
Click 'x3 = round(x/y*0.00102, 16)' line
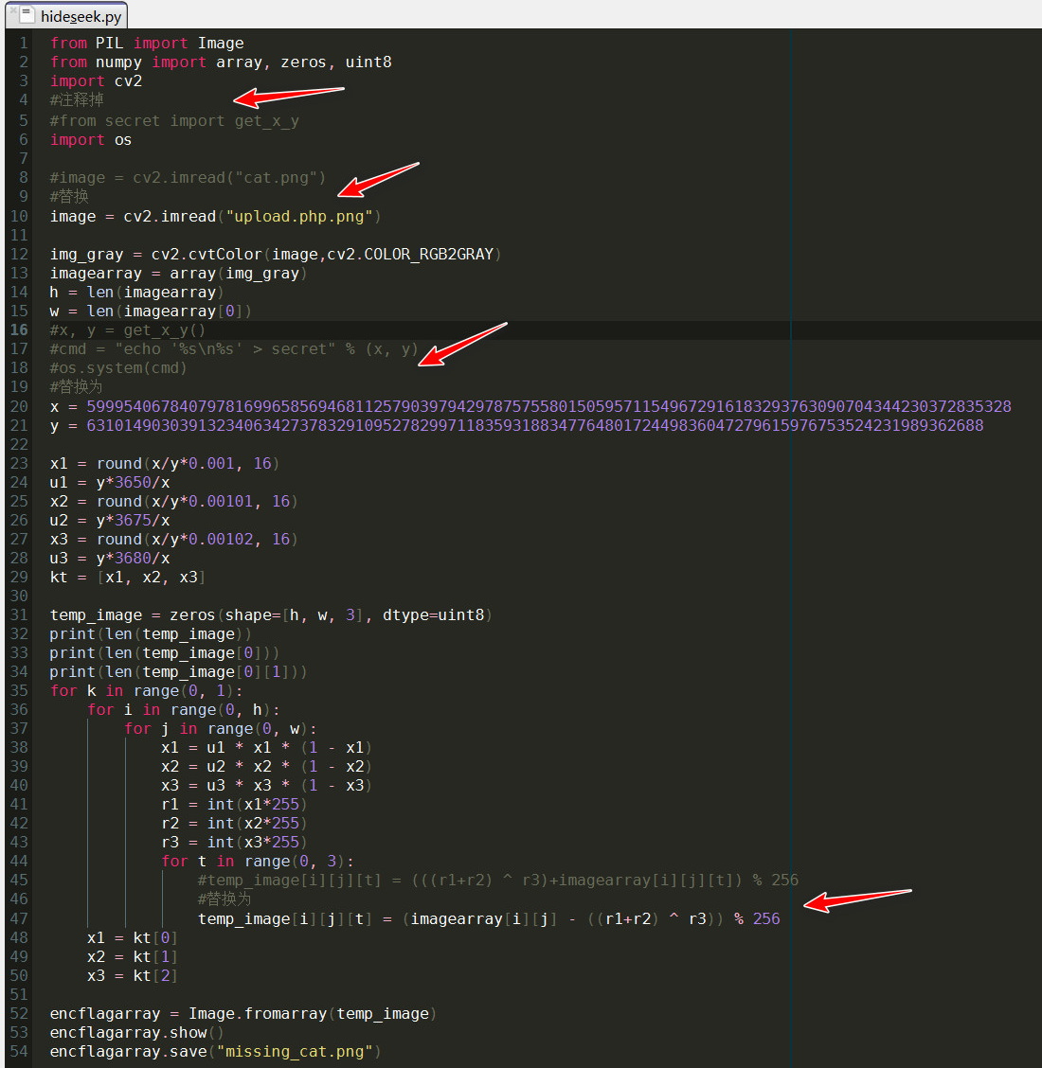click(173, 540)
